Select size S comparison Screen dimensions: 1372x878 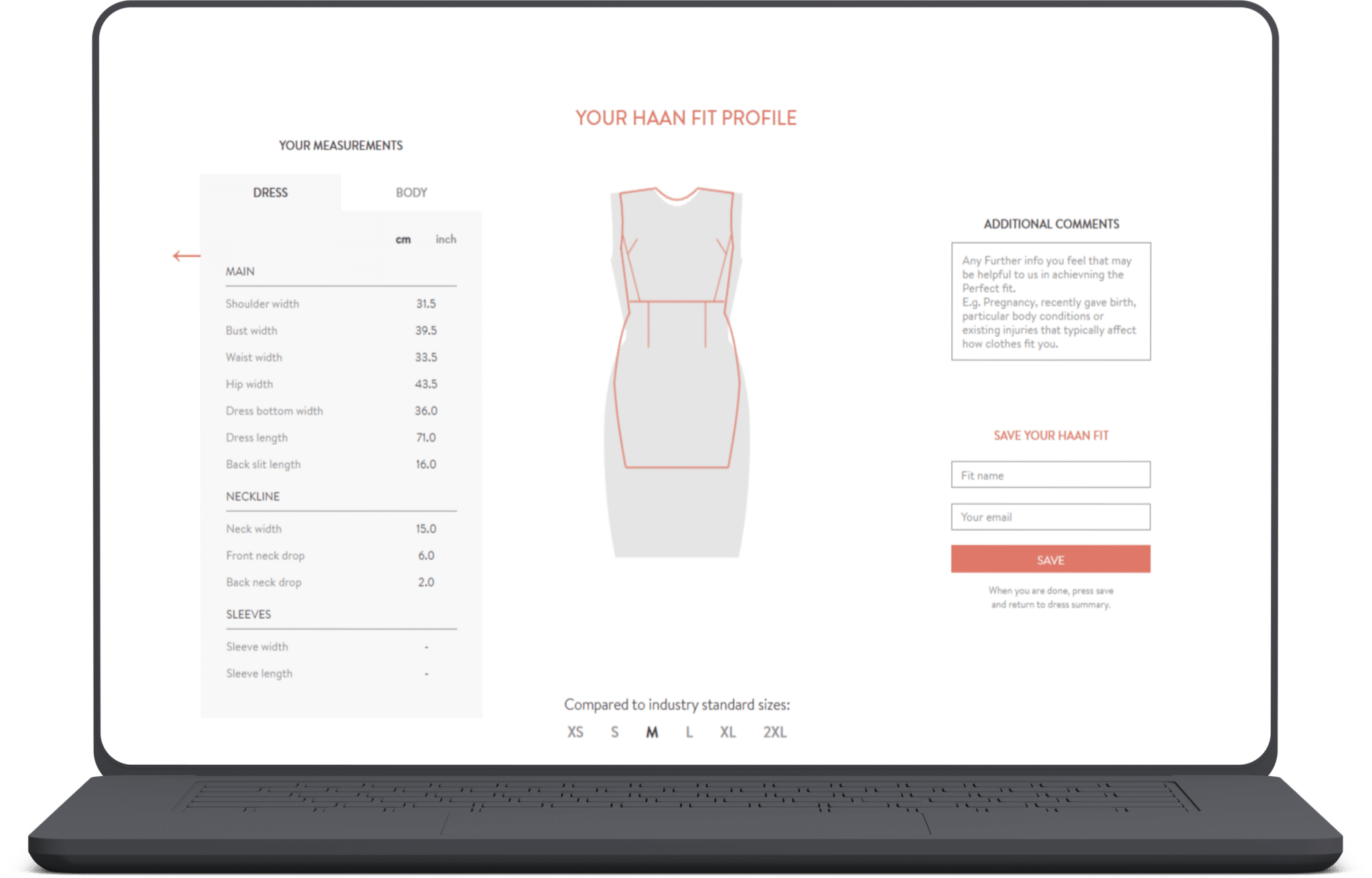615,733
